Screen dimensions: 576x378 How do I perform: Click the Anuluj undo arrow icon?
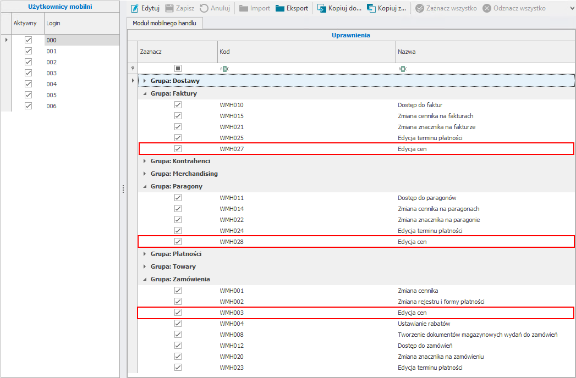point(204,9)
